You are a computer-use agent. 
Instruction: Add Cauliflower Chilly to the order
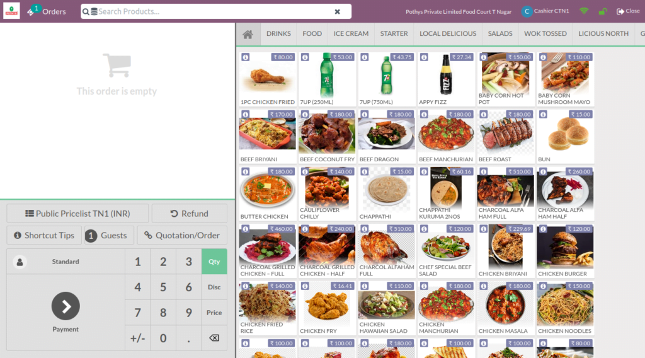[327, 194]
